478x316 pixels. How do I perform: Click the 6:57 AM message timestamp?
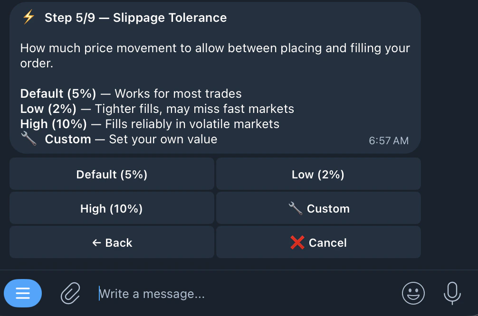(x=388, y=140)
